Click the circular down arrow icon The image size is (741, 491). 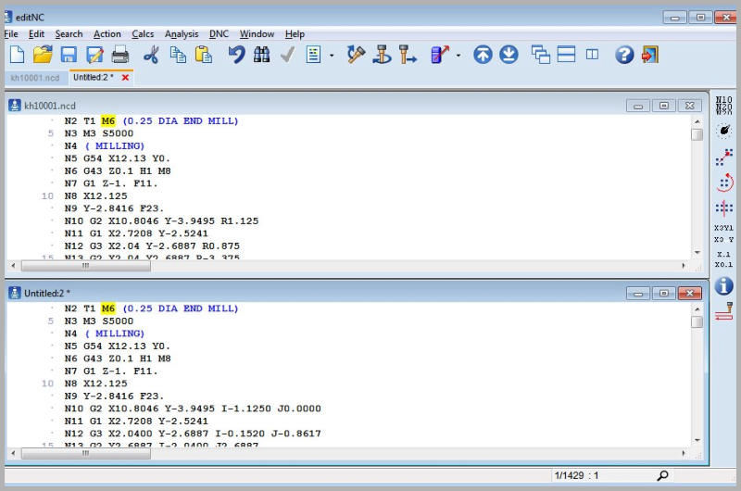(509, 55)
